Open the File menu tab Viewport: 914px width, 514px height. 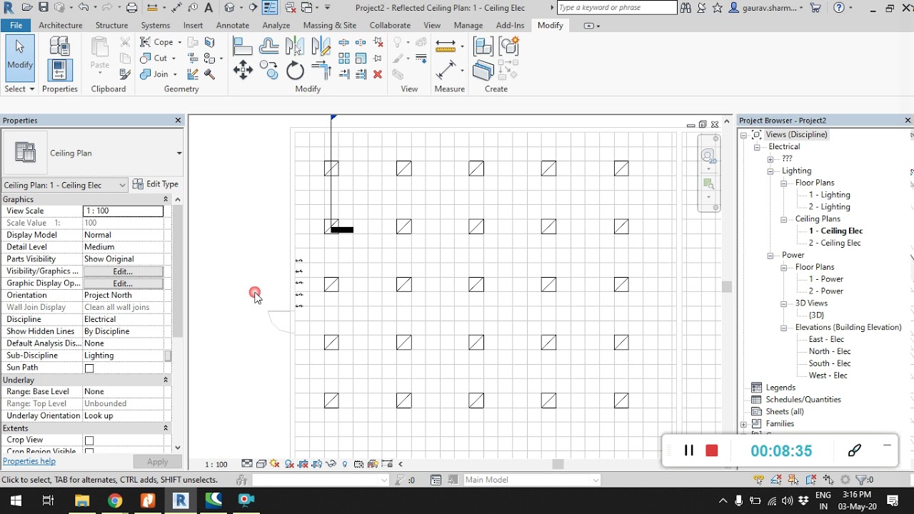(16, 25)
